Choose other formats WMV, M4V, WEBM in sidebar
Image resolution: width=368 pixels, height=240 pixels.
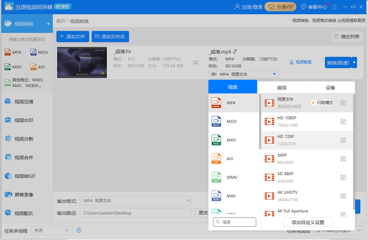pyautogui.click(x=25, y=83)
